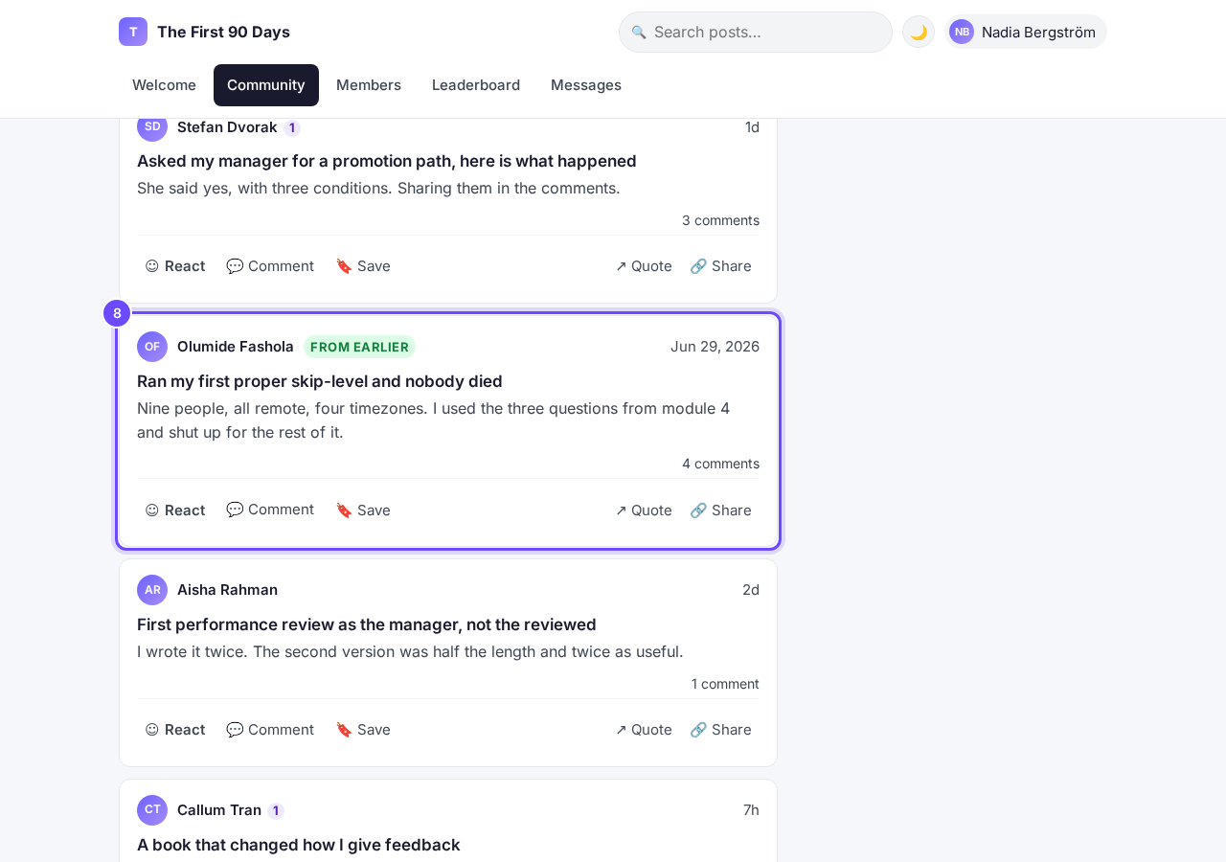Viewport: 1226px width, 862px height.
Task: Click Olumide Fashola's OF avatar
Action: pos(152,347)
